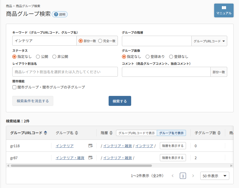Viewport: 239px width, 188px height.
Task: Click 商品 breadcrumb link
Action: [9, 6]
